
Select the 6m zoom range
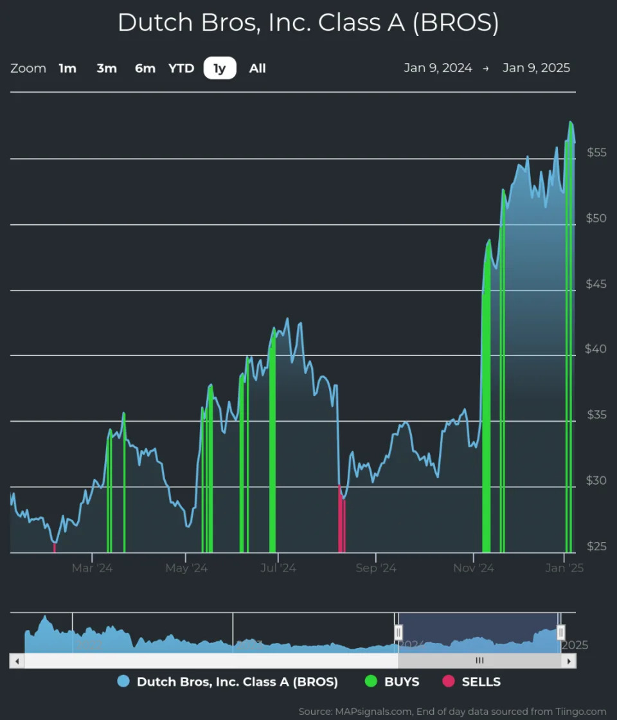[145, 68]
